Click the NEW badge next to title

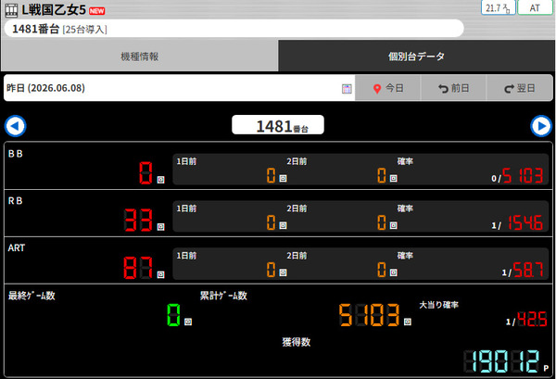pyautogui.click(x=96, y=11)
